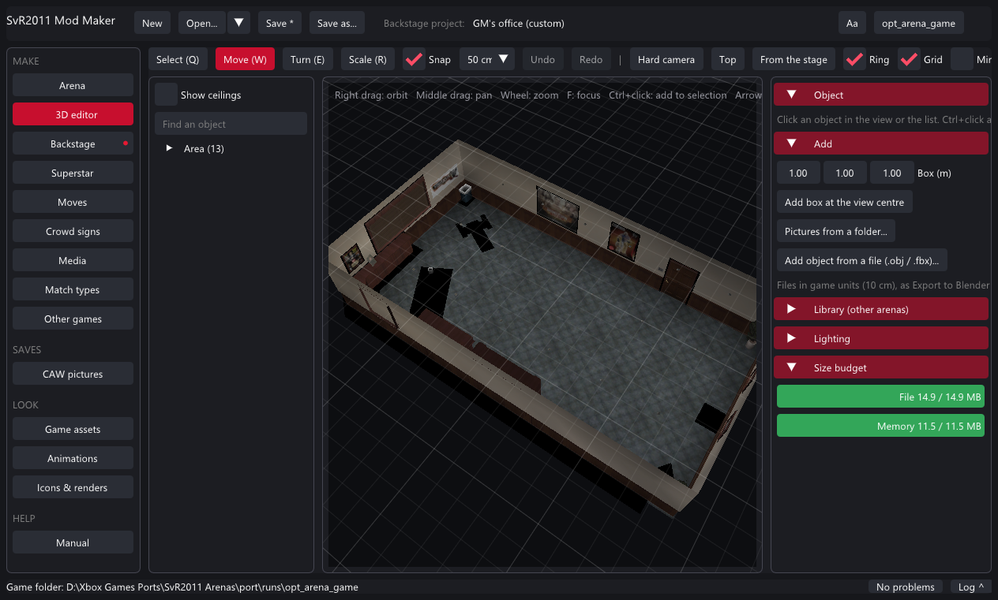Screen dimensions: 998x600
Task: Switch to From the stage view
Action: click(x=794, y=59)
